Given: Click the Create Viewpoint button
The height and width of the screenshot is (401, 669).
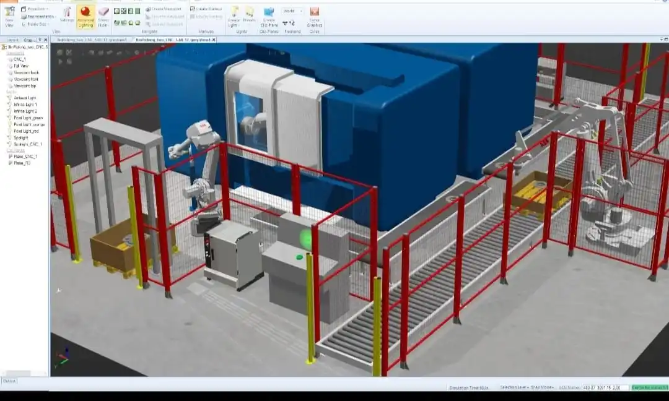Looking at the screenshot, I should click(164, 9).
